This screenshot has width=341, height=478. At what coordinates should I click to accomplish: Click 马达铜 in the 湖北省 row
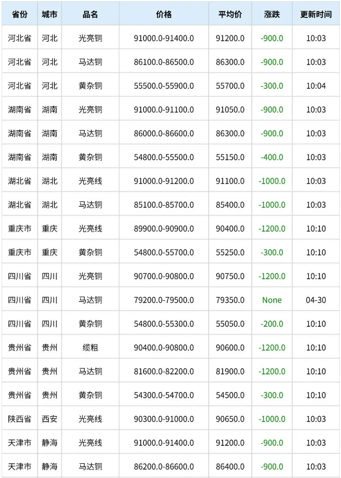tap(90, 205)
